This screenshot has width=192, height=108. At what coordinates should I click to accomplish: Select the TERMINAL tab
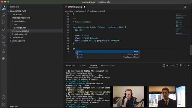(93, 65)
